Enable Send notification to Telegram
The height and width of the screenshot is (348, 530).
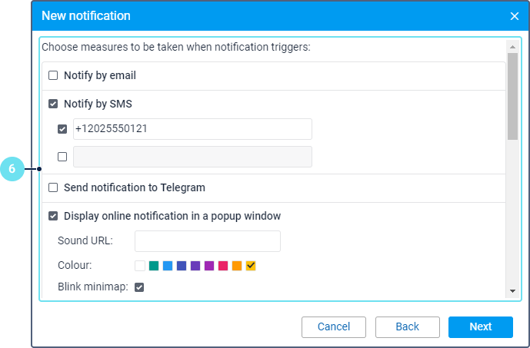point(53,187)
